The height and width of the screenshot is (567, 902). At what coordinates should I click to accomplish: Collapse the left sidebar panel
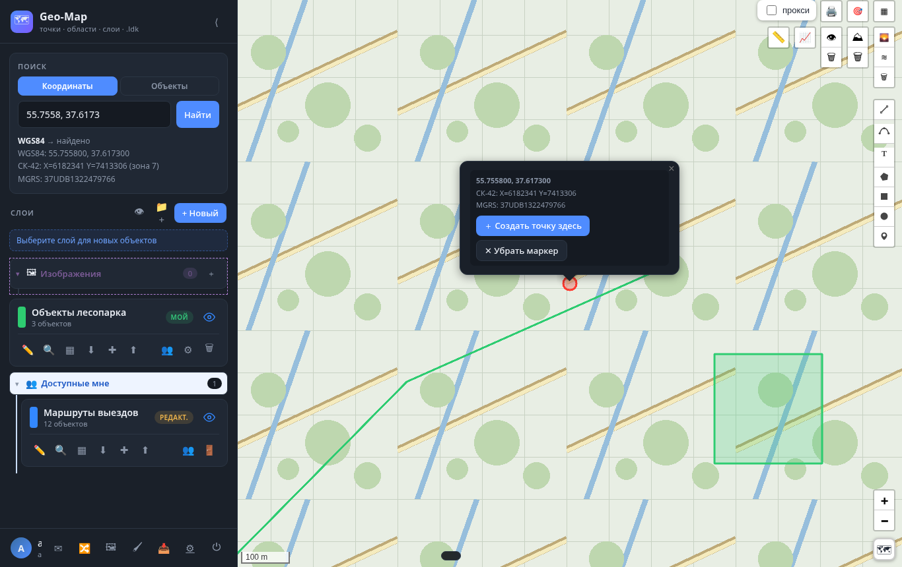click(x=217, y=22)
